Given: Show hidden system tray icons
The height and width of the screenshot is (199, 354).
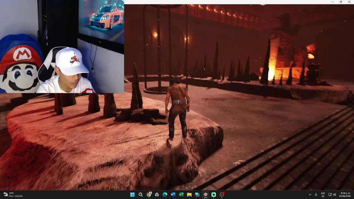Looking at the screenshot, I should tap(310, 195).
